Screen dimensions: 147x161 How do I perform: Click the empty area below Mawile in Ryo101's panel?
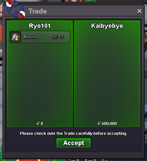tap(40, 82)
